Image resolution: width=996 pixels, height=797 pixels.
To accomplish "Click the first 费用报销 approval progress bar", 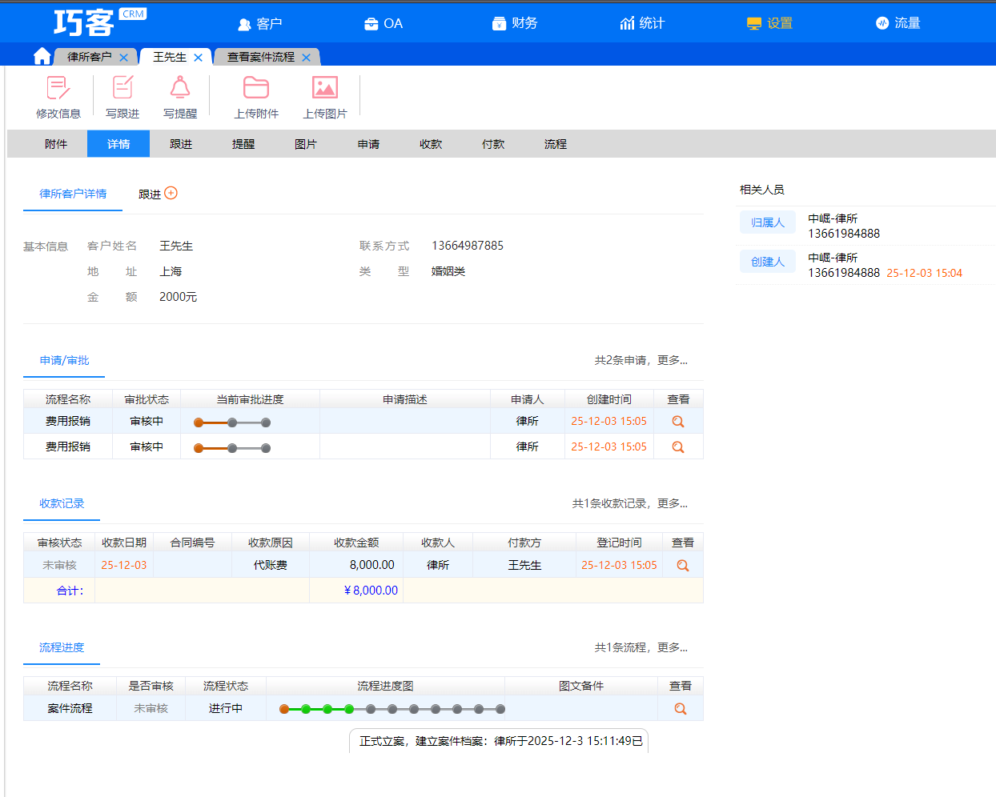I will (232, 423).
